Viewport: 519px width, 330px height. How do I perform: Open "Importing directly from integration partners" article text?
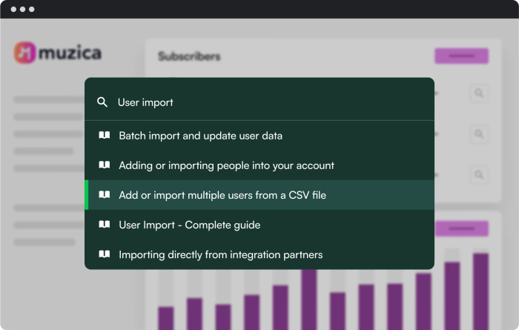(x=220, y=254)
